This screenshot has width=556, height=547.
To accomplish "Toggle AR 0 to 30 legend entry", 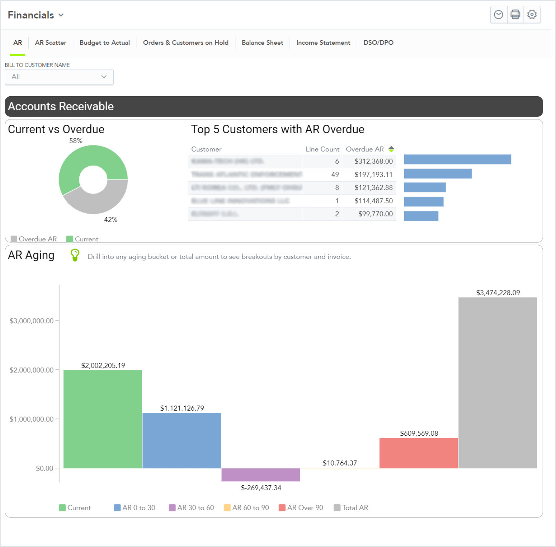I will 134,508.
